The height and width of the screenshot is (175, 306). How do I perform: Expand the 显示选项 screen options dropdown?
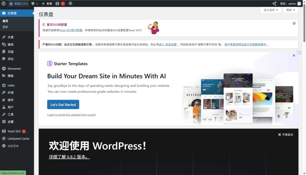(x=270, y=10)
